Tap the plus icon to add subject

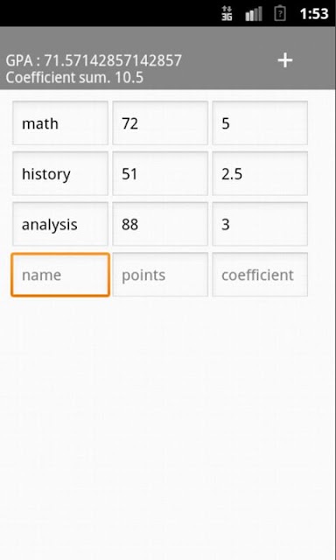(285, 60)
